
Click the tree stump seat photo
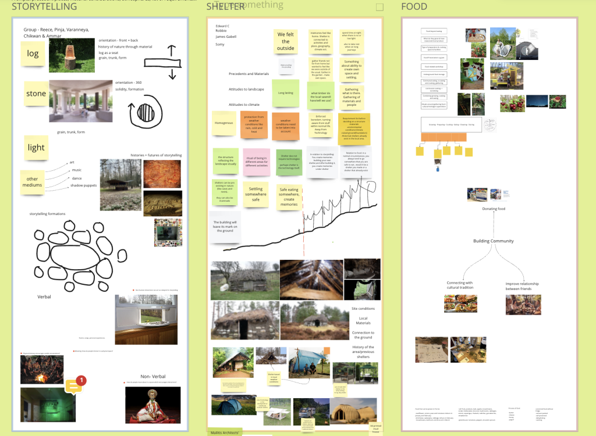tap(72, 55)
